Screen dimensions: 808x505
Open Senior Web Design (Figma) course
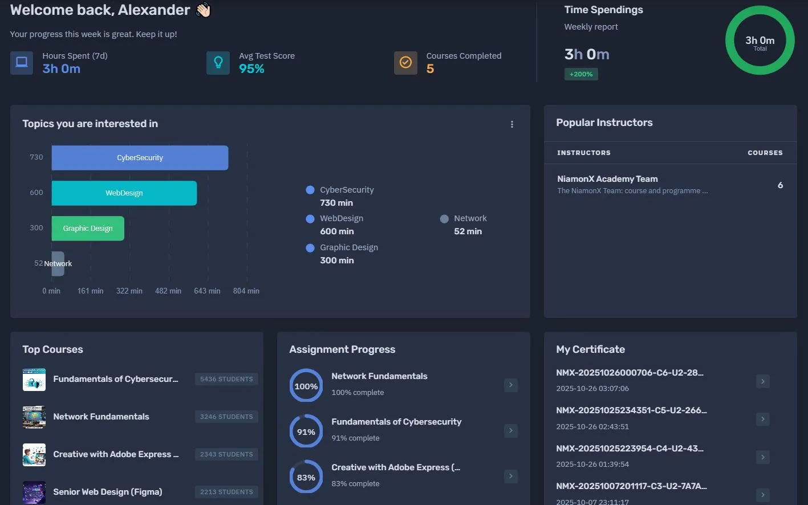coord(108,492)
